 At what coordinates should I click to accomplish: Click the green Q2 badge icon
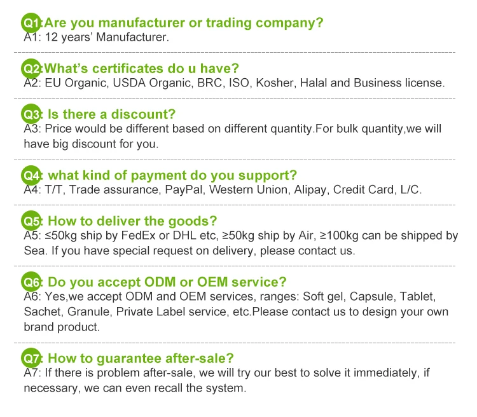click(32, 68)
